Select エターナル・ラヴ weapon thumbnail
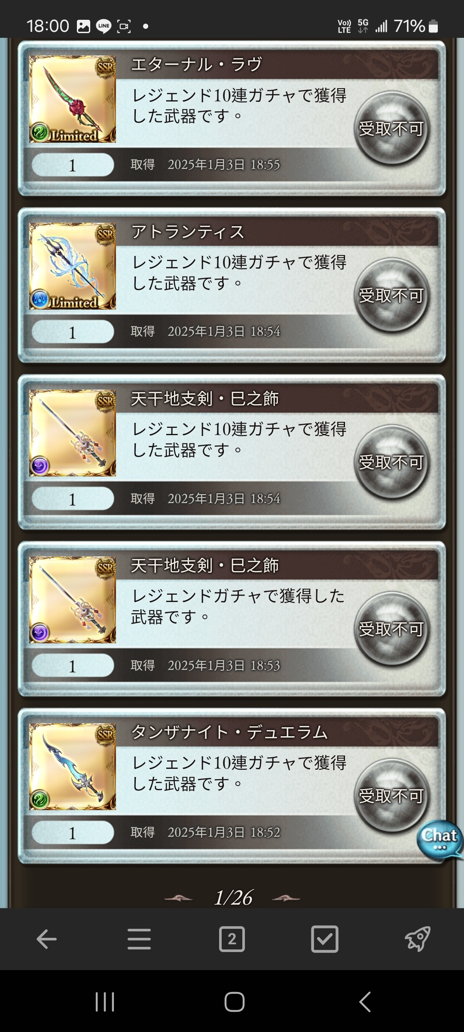The image size is (464, 1032). (x=73, y=99)
